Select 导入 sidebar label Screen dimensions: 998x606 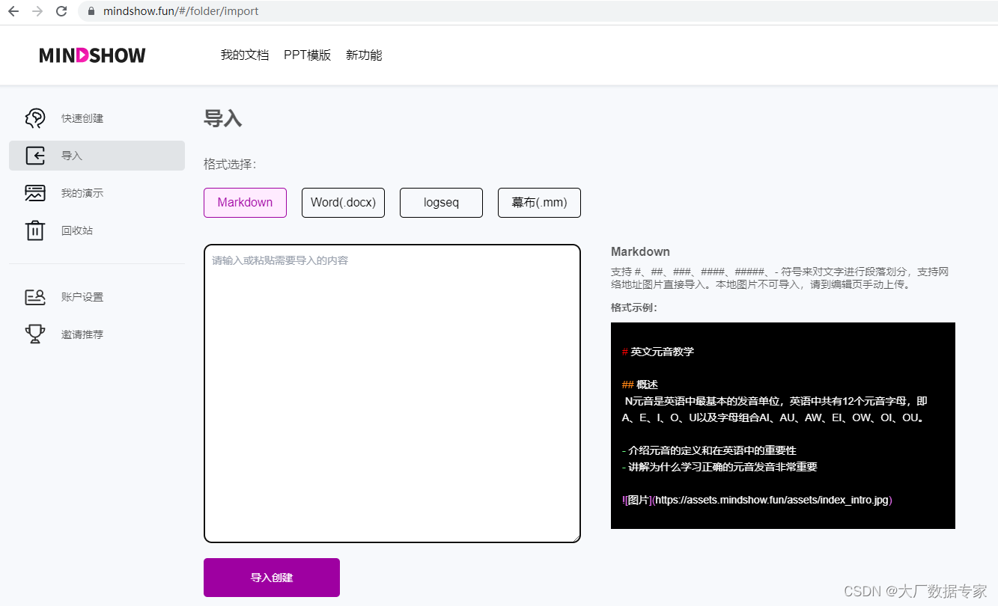(72, 156)
